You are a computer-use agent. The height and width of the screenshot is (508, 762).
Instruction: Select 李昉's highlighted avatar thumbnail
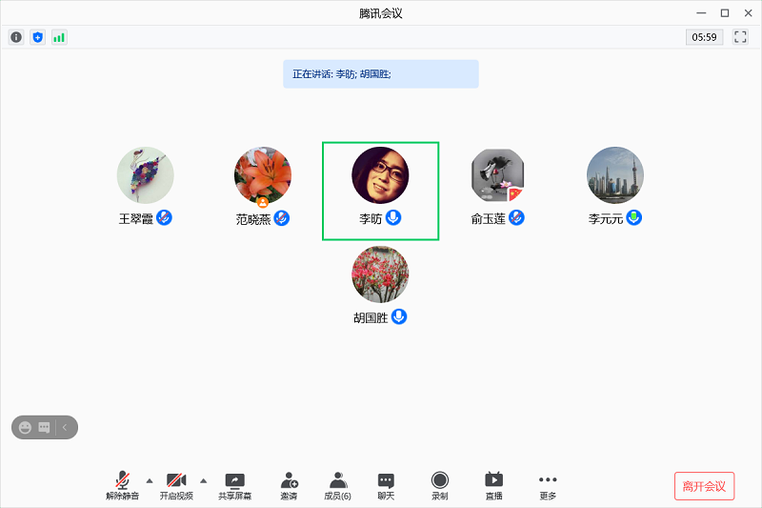(380, 176)
